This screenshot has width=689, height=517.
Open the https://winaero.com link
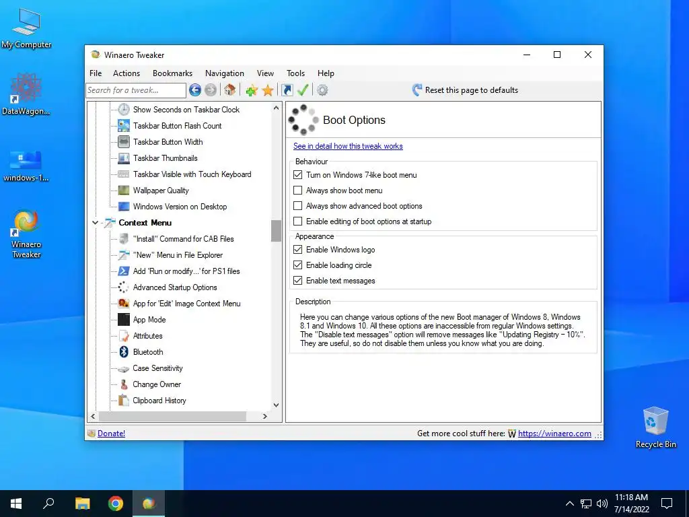[x=554, y=434]
